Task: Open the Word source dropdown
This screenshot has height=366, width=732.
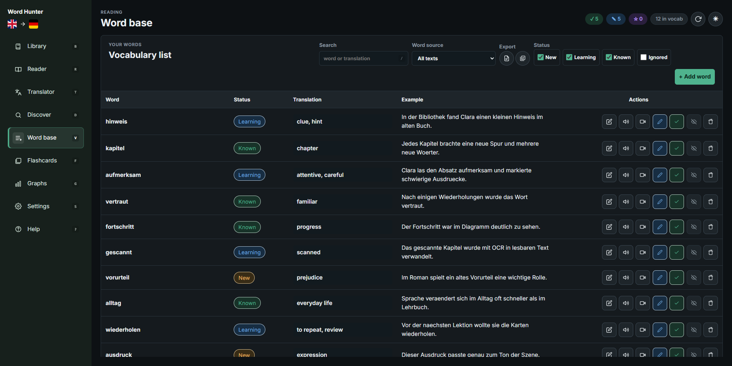Action: click(454, 58)
